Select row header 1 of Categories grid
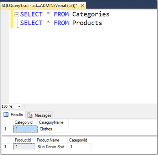 click(x=8, y=129)
